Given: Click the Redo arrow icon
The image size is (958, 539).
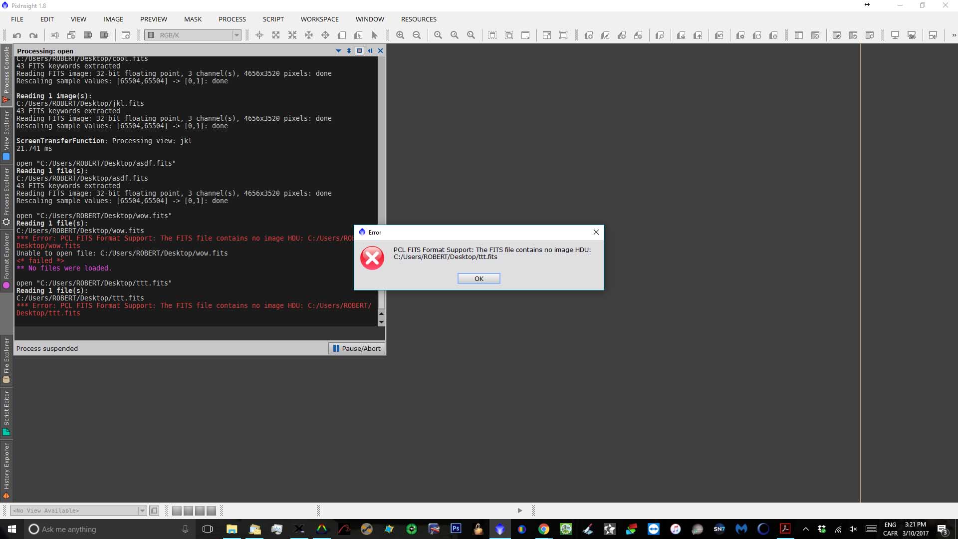Looking at the screenshot, I should point(33,35).
